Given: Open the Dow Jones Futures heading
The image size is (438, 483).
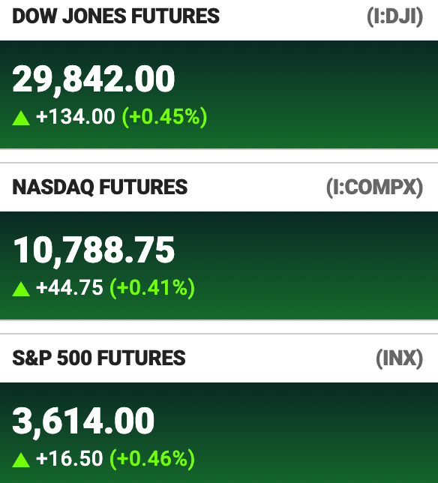Looking at the screenshot, I should 115,16.
